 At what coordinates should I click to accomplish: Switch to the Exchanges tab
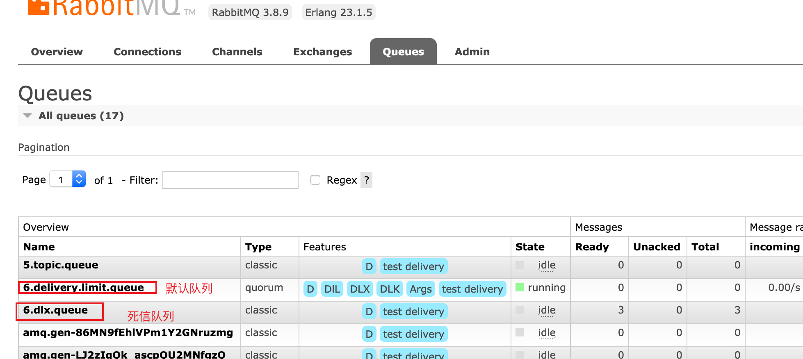[322, 52]
